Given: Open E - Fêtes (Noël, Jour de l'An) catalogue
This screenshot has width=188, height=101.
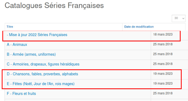Looking at the screenshot, I should [x=40, y=84].
